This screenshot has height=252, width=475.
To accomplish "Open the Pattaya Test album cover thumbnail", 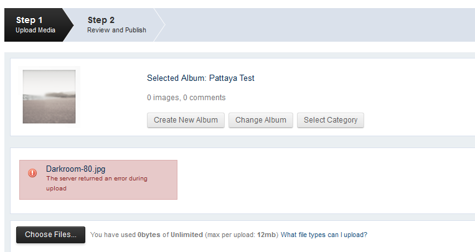I will (x=49, y=96).
